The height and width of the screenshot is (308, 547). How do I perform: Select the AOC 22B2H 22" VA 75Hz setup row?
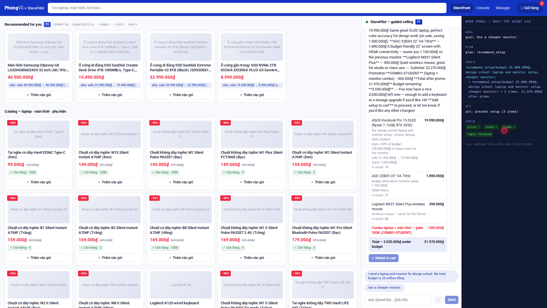click(x=408, y=185)
